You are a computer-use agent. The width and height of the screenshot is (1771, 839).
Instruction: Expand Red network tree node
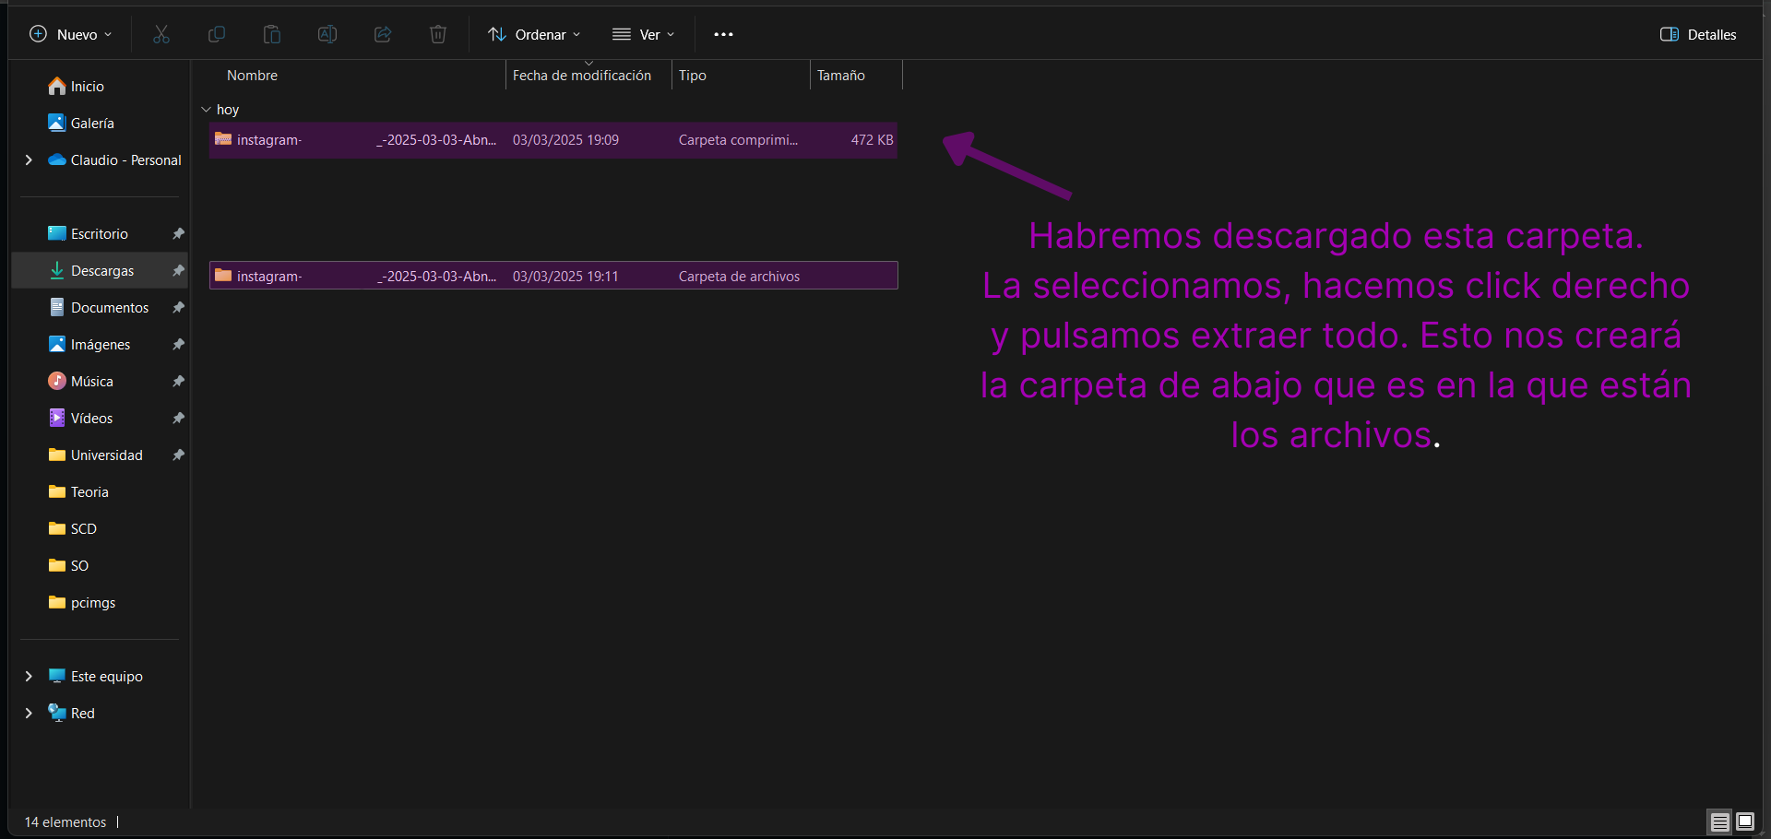(x=29, y=713)
